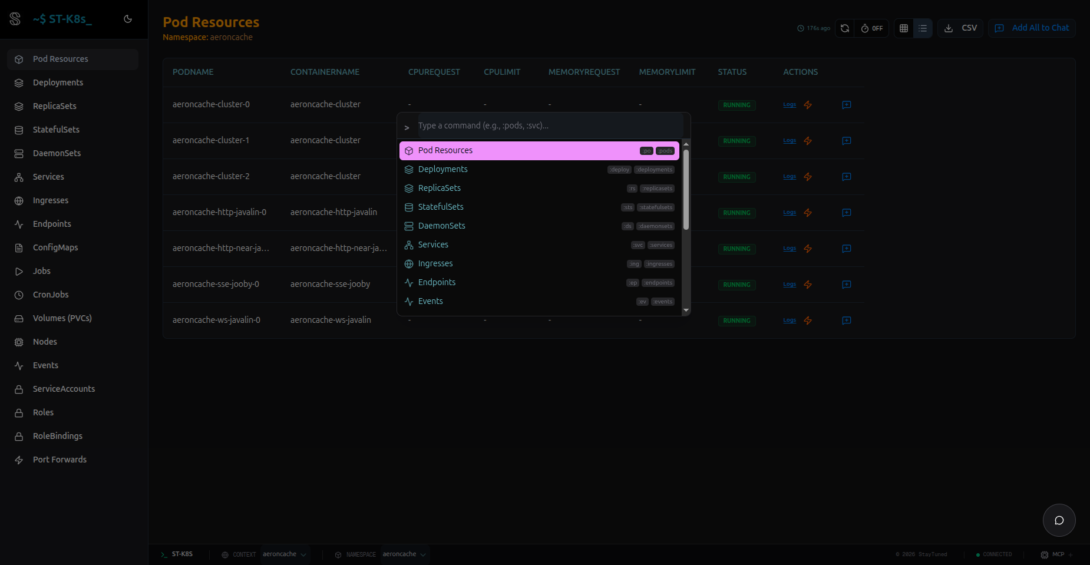Click Endpoints icon in sidebar
The height and width of the screenshot is (565, 1090).
point(19,224)
